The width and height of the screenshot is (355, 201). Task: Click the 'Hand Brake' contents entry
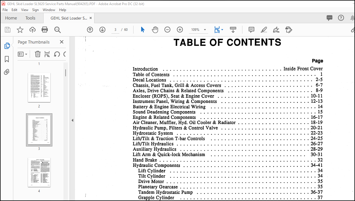[x=145, y=160]
